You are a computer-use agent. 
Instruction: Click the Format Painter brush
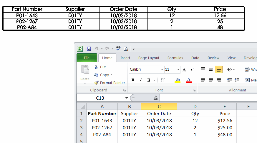(96, 83)
